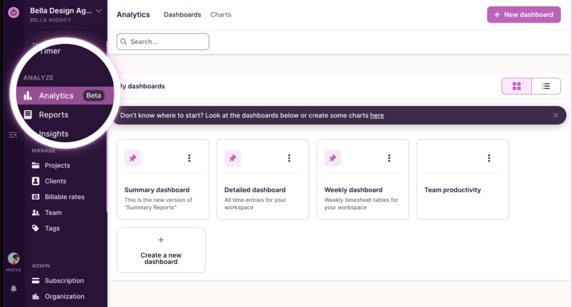Open the Team productivity title

click(x=452, y=190)
